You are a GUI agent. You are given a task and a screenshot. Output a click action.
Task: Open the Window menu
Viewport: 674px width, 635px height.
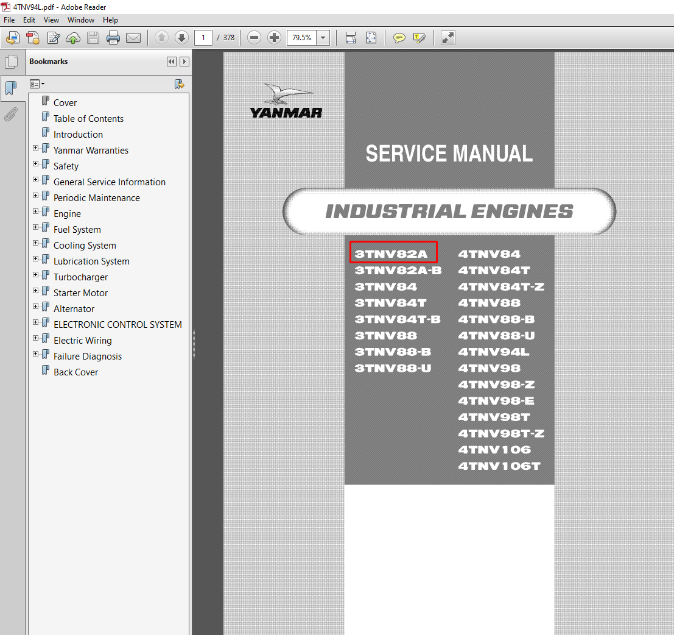pyautogui.click(x=81, y=20)
